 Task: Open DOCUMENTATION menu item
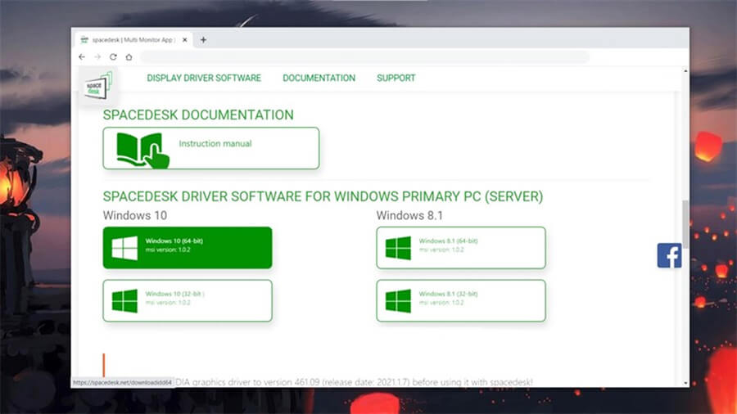319,78
